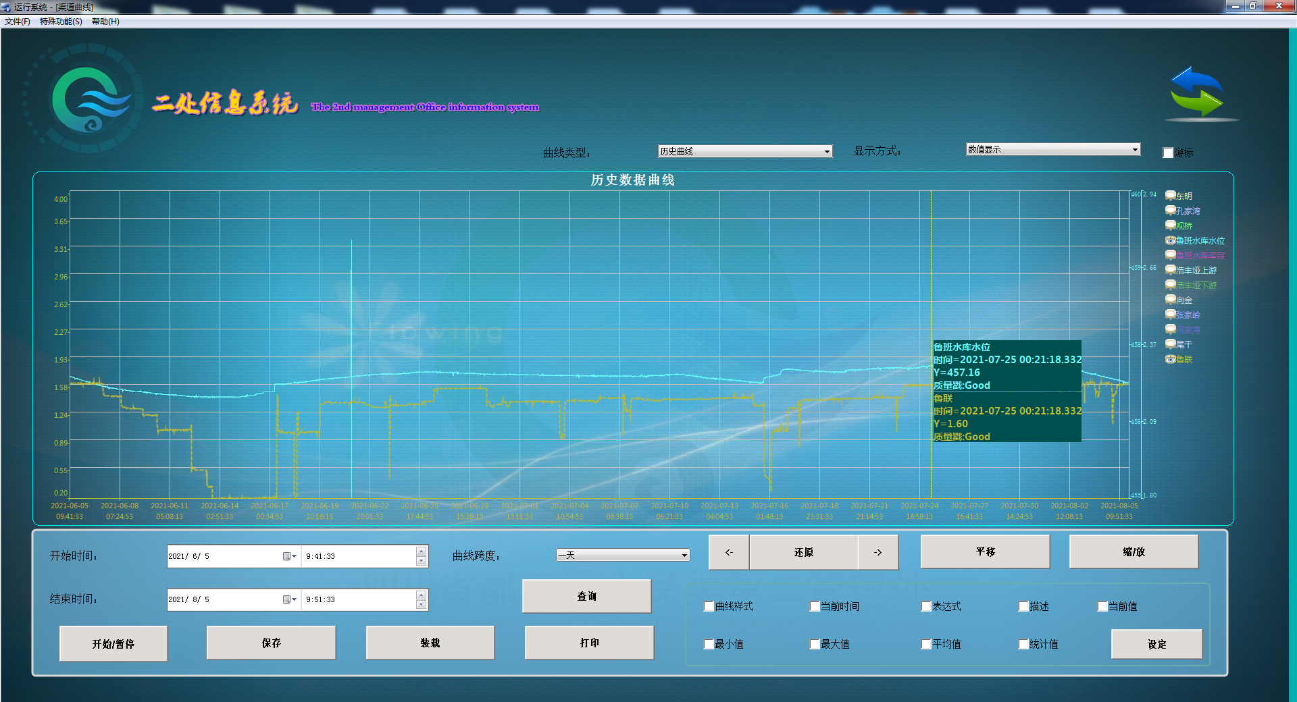Check the 最大值 checkbox
This screenshot has width=1297, height=702.
tap(815, 645)
